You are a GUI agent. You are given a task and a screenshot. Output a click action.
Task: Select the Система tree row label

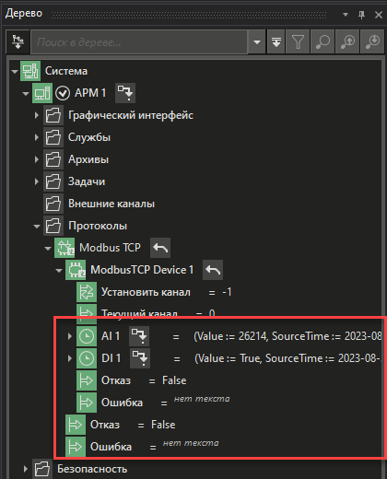(x=66, y=71)
